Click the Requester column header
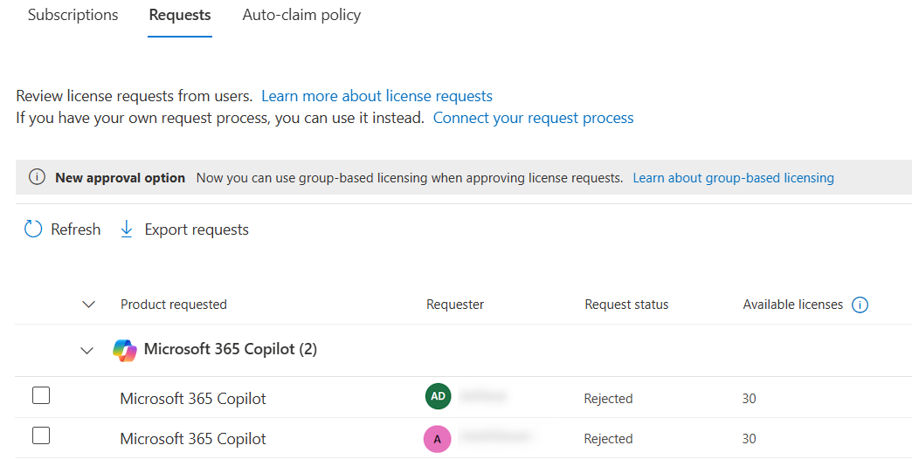Image resolution: width=912 pixels, height=459 pixels. (455, 305)
